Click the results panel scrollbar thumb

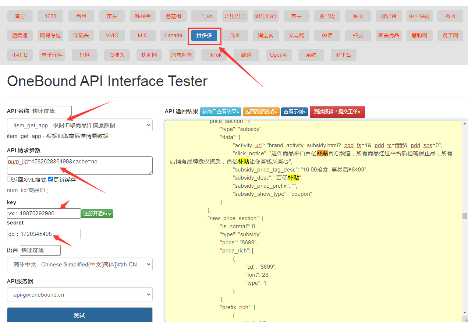465,216
